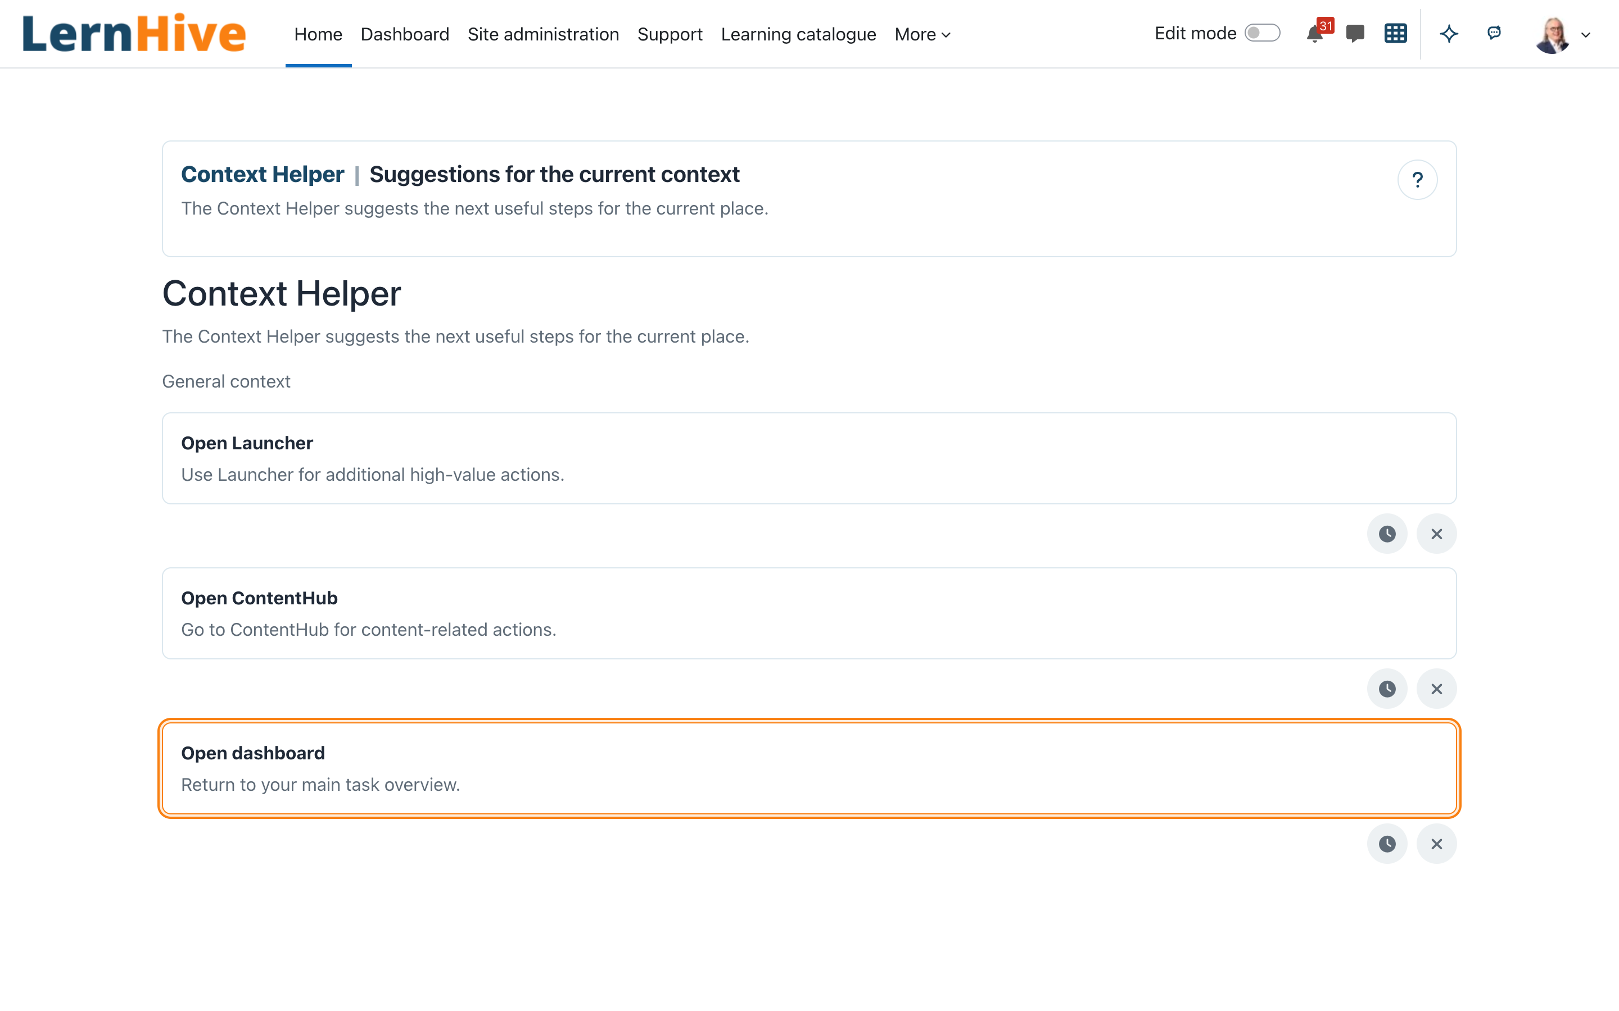Click the user profile avatar
Image resolution: width=1619 pixels, height=1011 pixels.
tap(1553, 35)
